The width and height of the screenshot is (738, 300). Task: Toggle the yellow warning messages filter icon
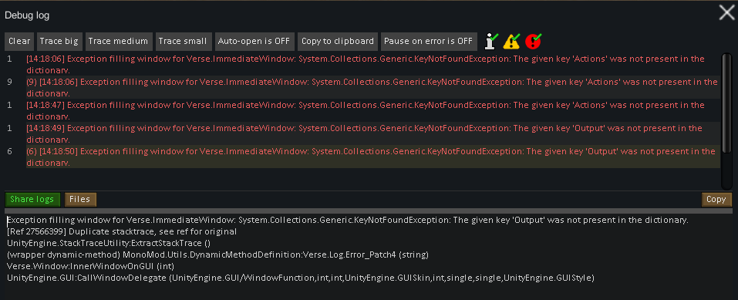coord(511,41)
